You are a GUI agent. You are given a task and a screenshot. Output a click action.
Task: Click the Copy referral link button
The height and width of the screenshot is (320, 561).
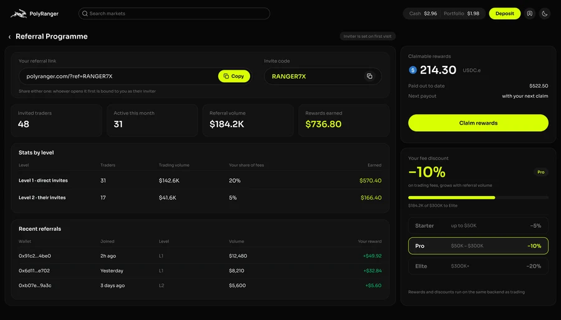[234, 76]
